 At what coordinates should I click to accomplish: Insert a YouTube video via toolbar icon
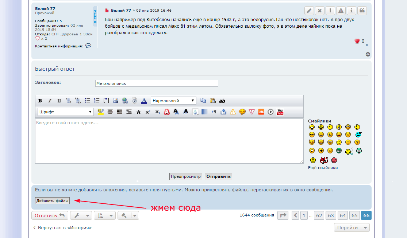pos(280,112)
